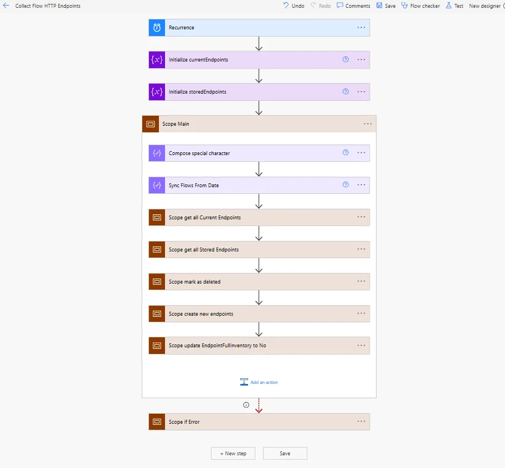Click the Recurrence trigger clock icon

point(157,28)
